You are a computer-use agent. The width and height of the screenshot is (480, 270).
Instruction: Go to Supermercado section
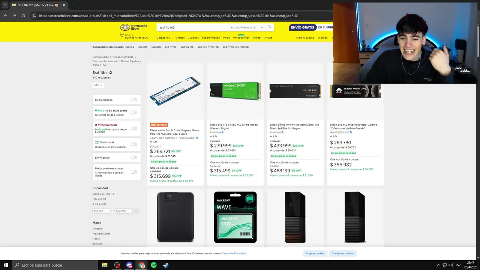pyautogui.click(x=211, y=37)
